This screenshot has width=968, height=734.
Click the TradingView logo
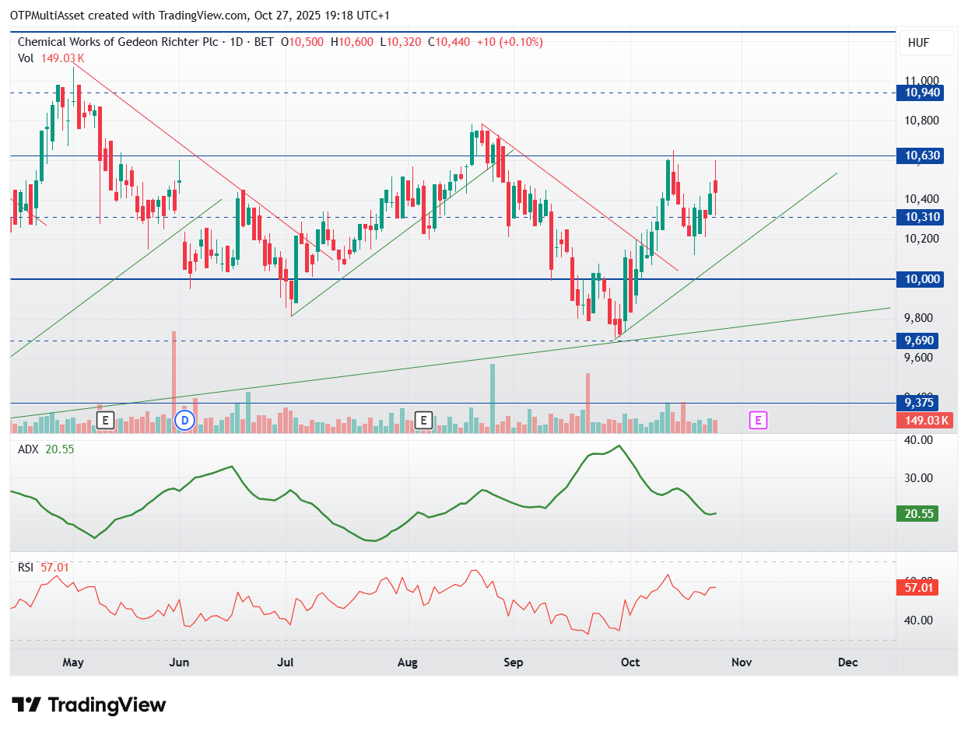tap(89, 705)
